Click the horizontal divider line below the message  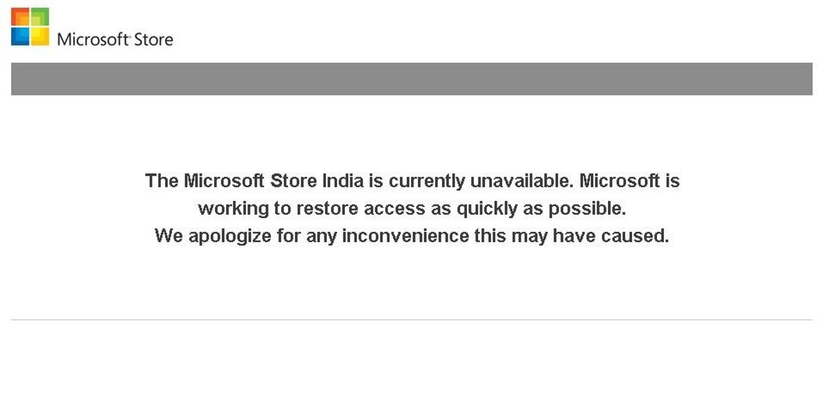[x=412, y=320]
